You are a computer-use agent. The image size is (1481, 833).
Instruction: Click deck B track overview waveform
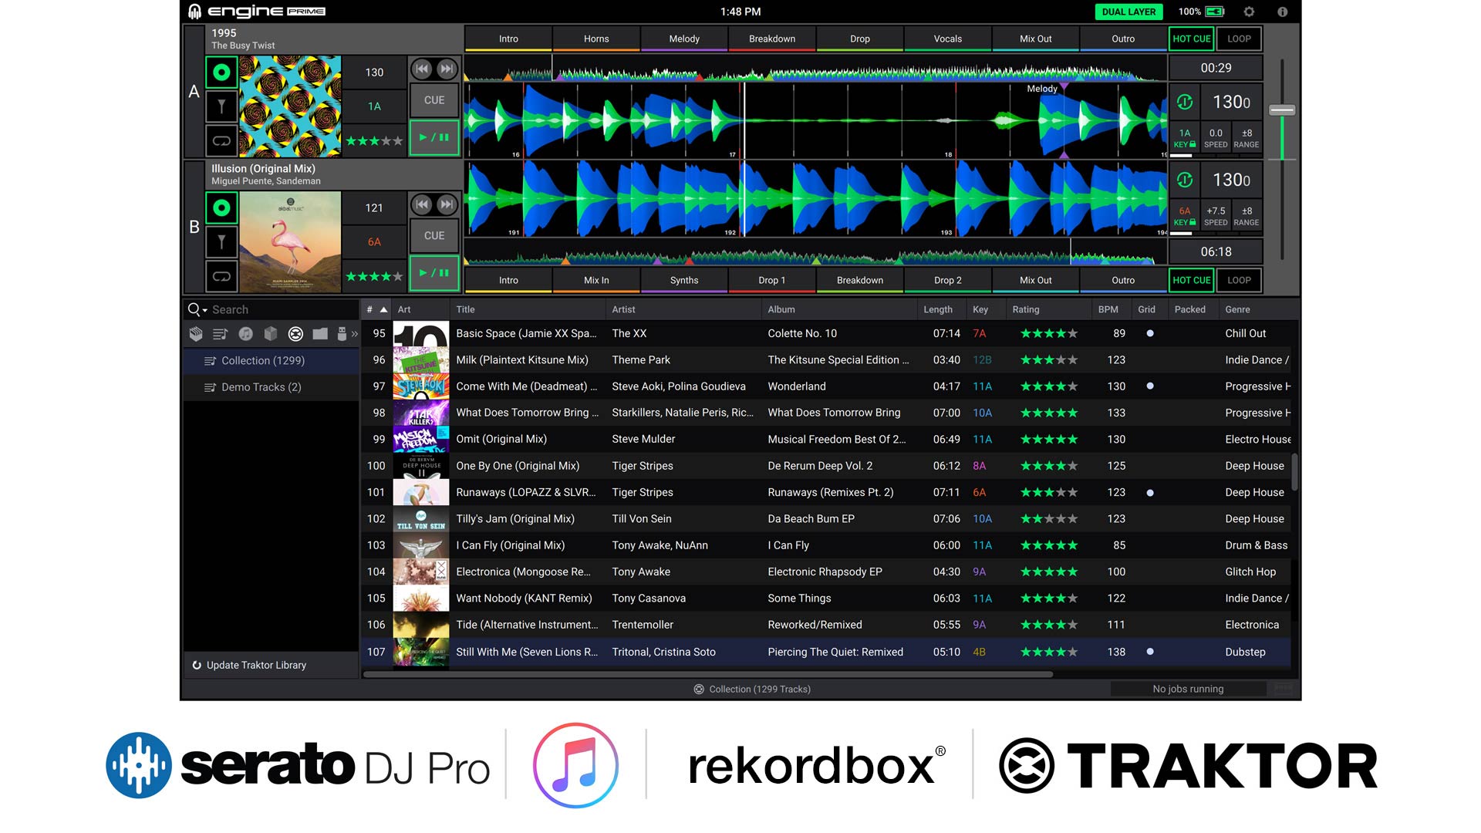click(x=815, y=251)
